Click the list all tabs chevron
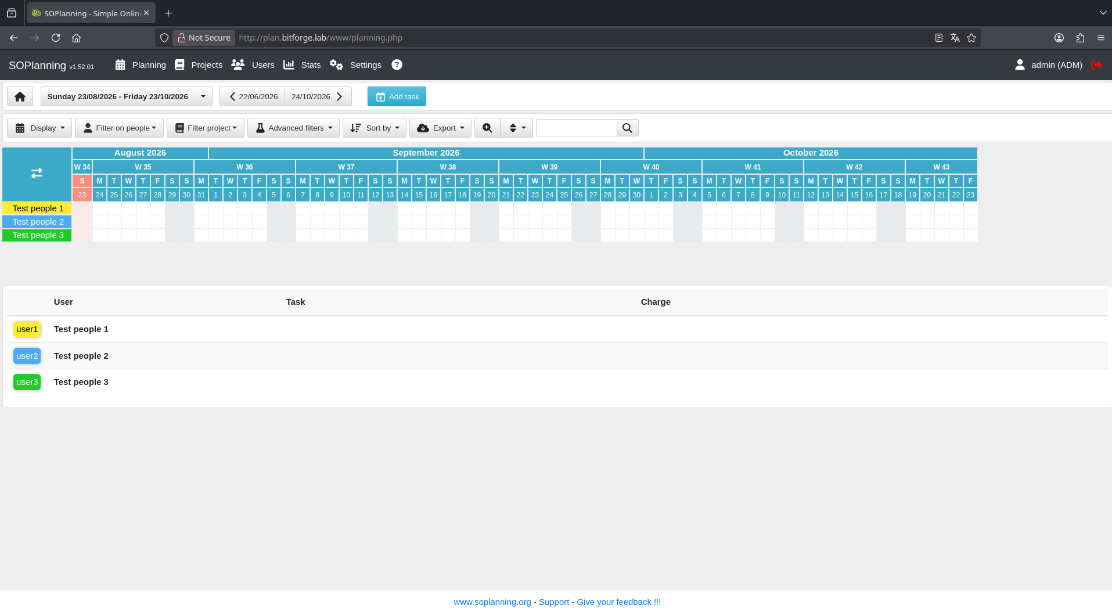 click(1103, 13)
